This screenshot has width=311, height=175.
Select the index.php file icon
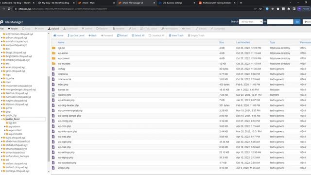pos(53,84)
